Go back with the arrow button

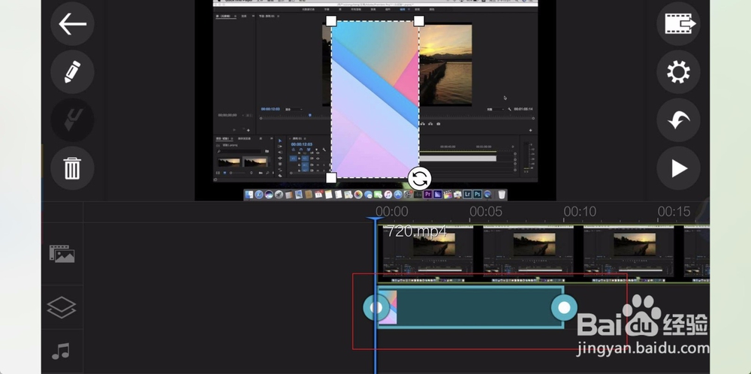[x=72, y=24]
